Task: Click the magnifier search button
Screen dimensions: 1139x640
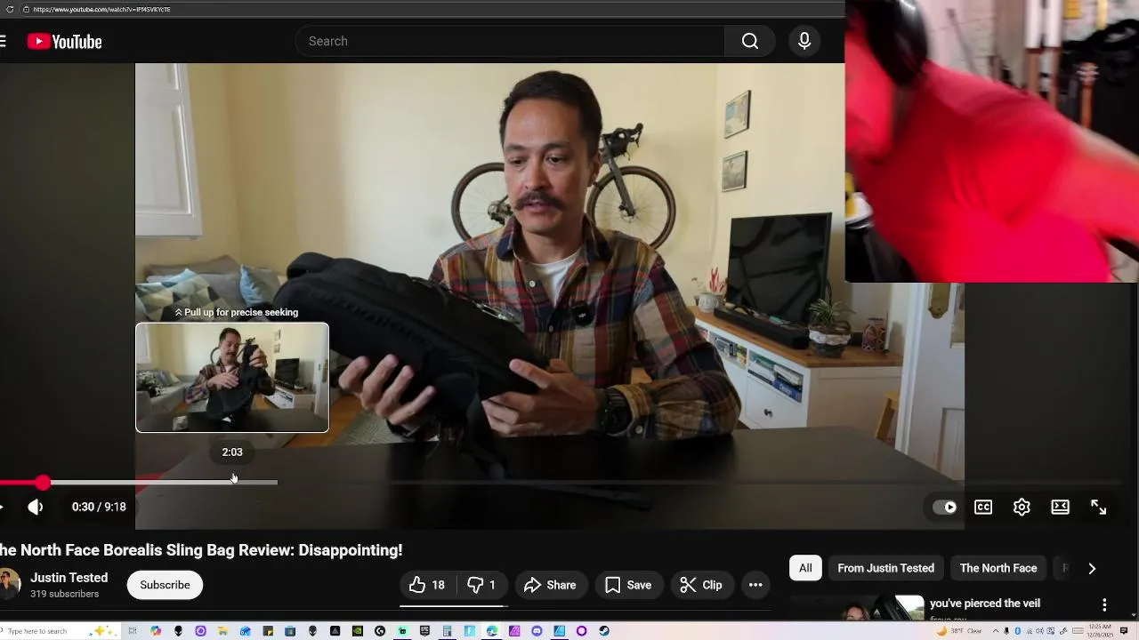Action: tap(750, 41)
